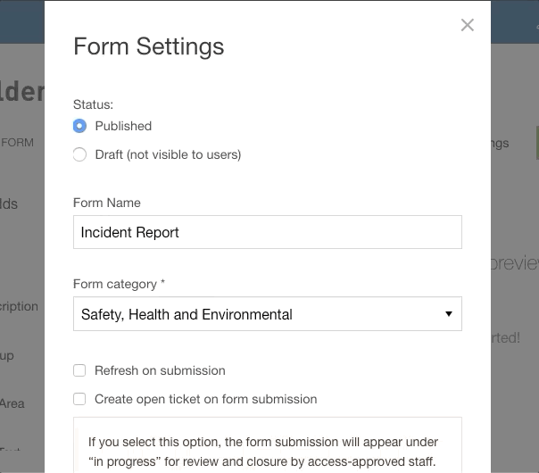Click the Form Name input field
Screen dimensions: 539x473
coord(267,232)
